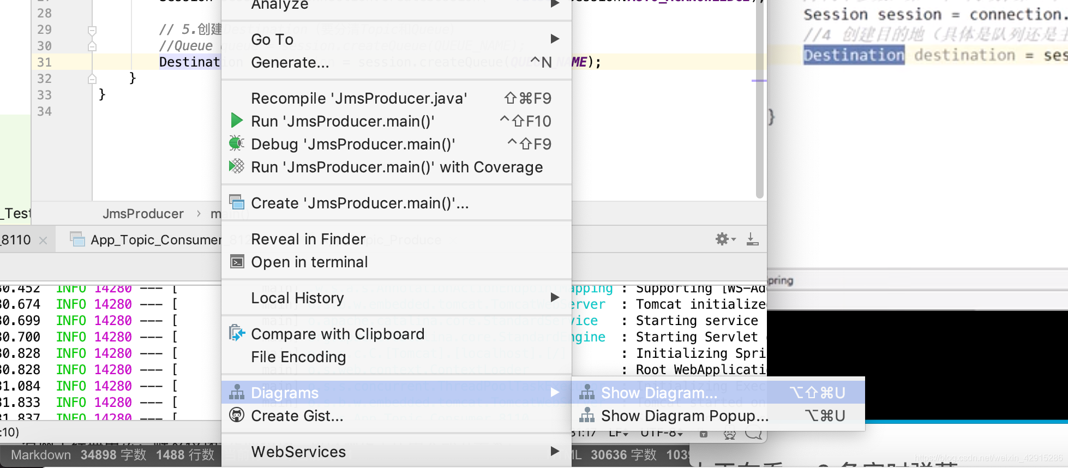
Task: Click the speech bubble icon in the status bar
Action: (753, 434)
